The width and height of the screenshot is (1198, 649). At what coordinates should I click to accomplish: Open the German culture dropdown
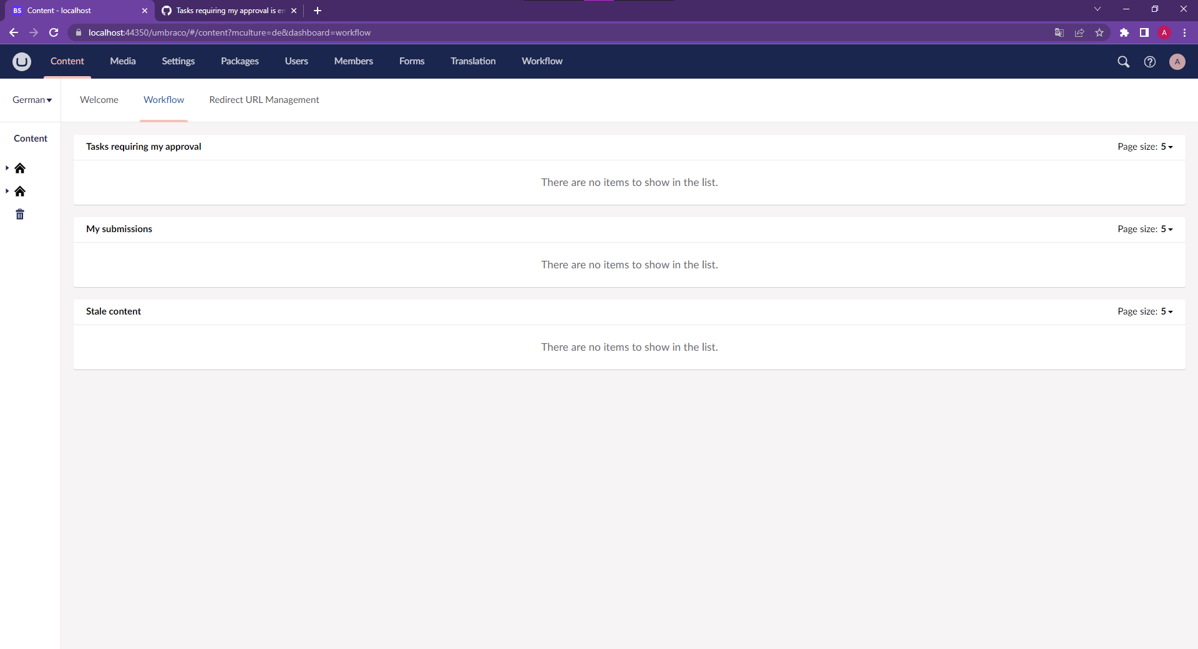click(31, 100)
